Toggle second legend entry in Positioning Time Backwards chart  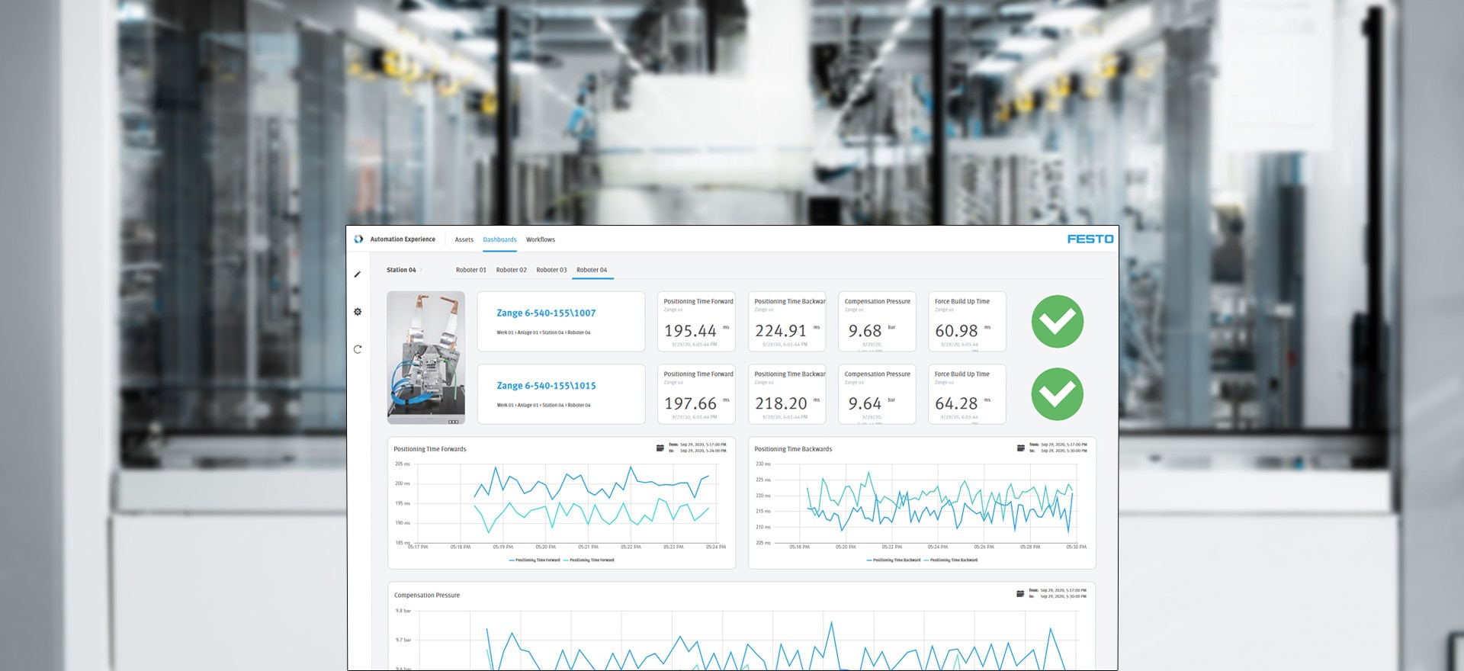951,560
